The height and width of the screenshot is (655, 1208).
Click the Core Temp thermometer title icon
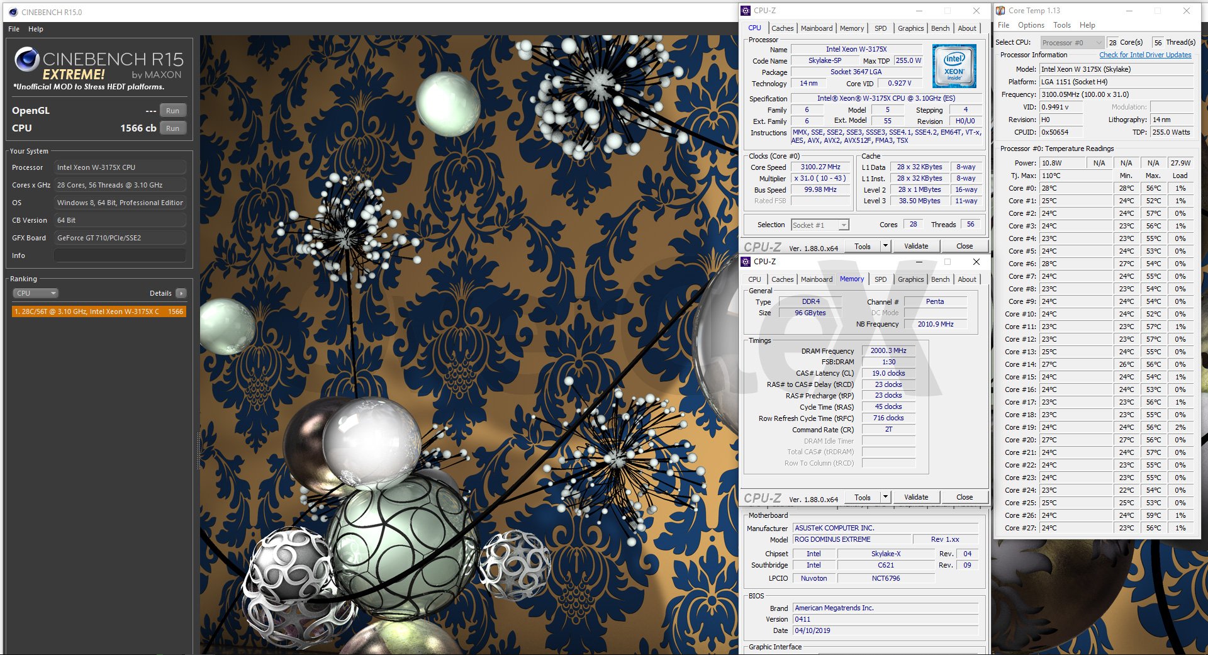pos(1000,11)
